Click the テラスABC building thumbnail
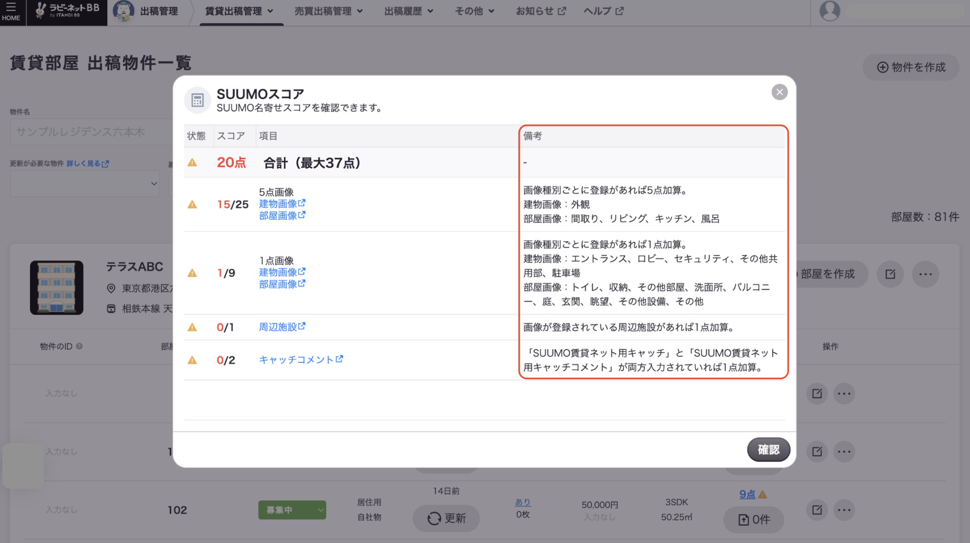Image resolution: width=970 pixels, height=543 pixels. (x=57, y=288)
